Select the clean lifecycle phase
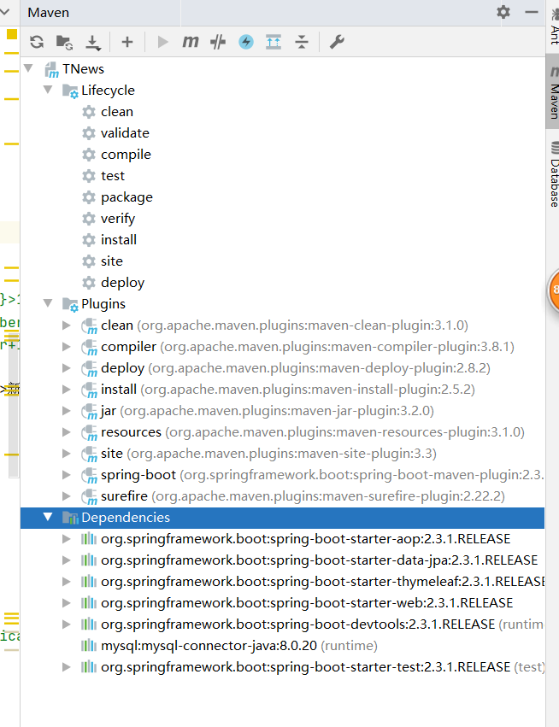 (x=117, y=112)
